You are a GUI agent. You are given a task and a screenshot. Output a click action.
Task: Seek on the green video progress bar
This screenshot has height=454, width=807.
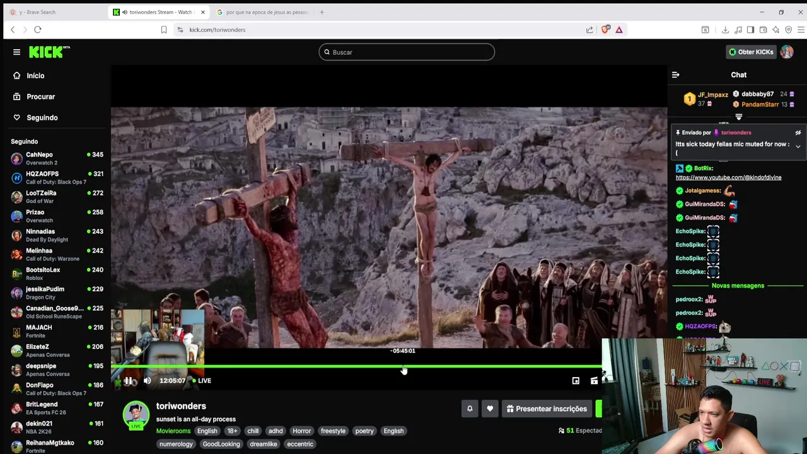(356, 366)
